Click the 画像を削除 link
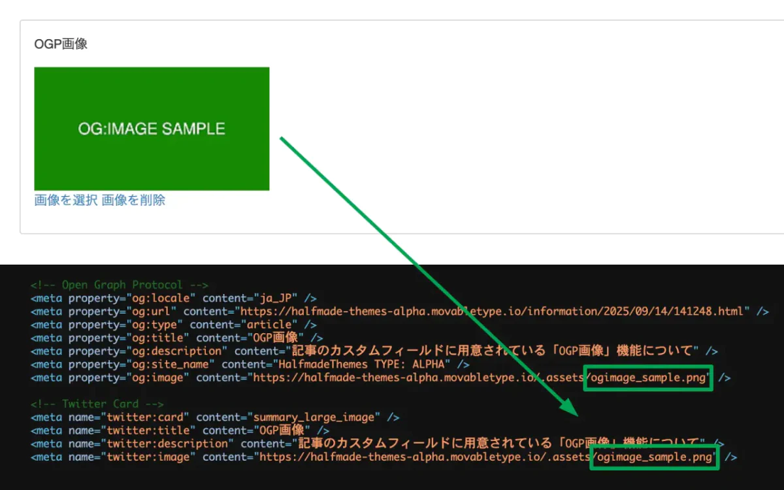This screenshot has width=784, height=490. click(x=133, y=201)
